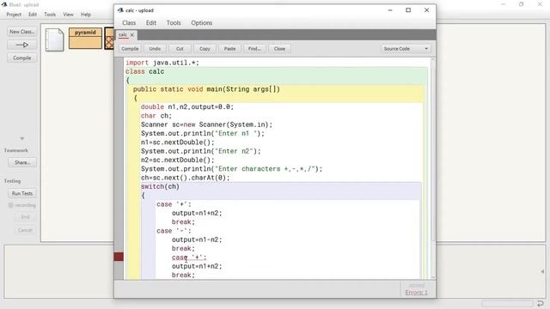This screenshot has width=550, height=309.
Task: Click the "class calc" line in code
Action: [x=145, y=71]
